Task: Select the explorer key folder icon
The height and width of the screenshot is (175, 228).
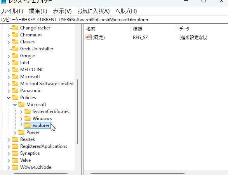Action: pyautogui.click(x=28, y=125)
